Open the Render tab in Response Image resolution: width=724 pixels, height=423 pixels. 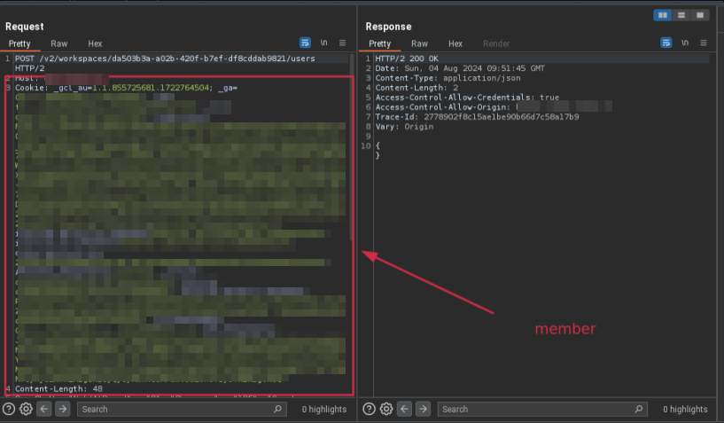[496, 43]
